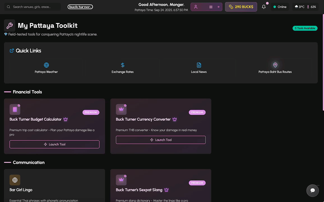The width and height of the screenshot is (324, 202).
Task: Click the crown beside Budget Calculator title
Action: click(x=66, y=119)
